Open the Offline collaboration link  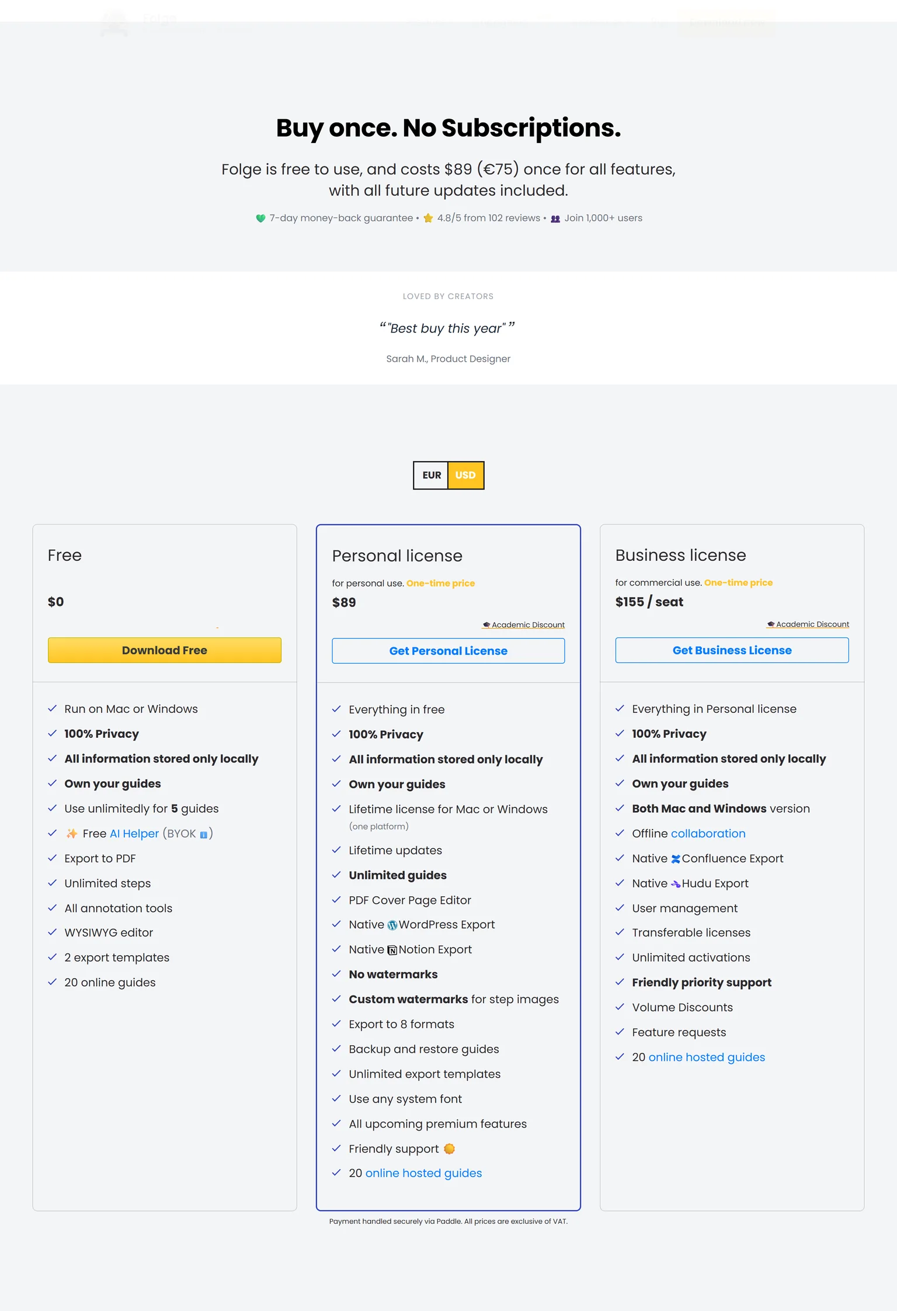[708, 834]
